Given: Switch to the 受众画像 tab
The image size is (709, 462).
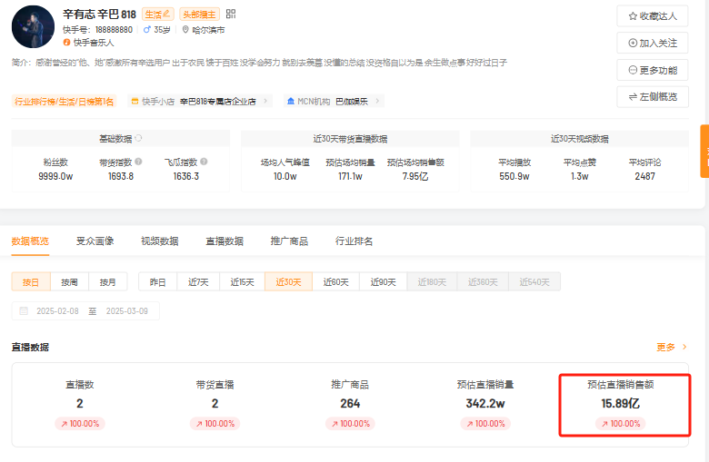Looking at the screenshot, I should 95,241.
